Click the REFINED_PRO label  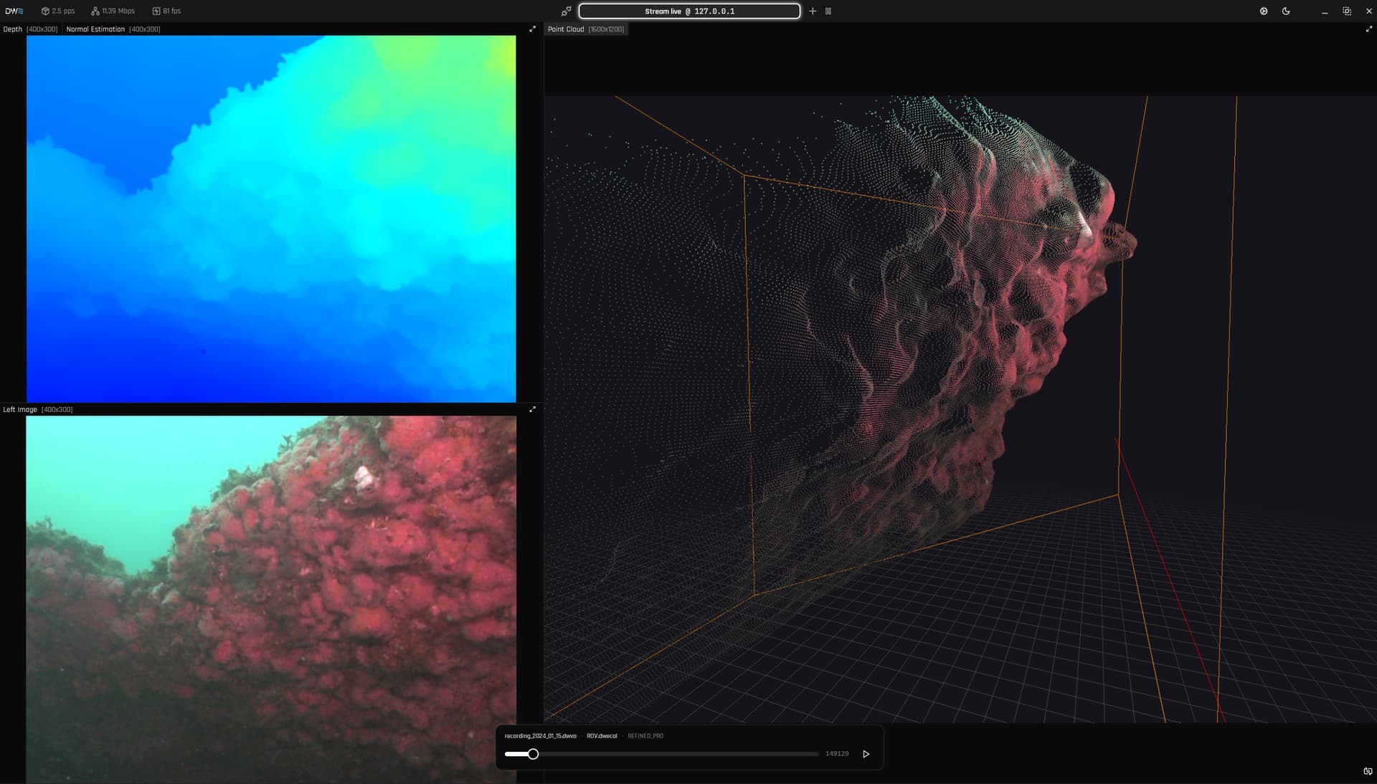pyautogui.click(x=645, y=736)
